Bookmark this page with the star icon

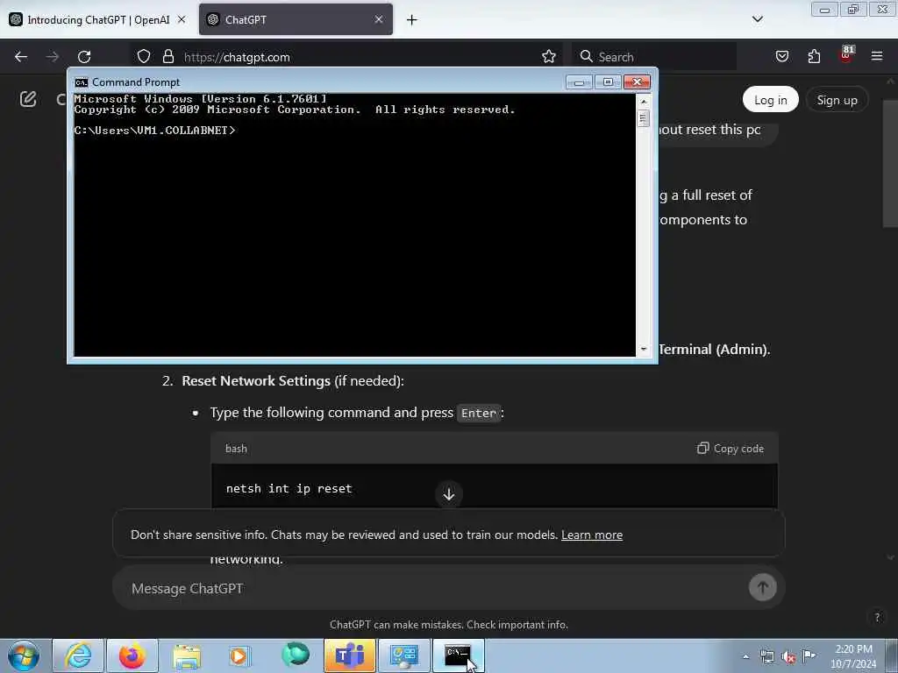[549, 56]
